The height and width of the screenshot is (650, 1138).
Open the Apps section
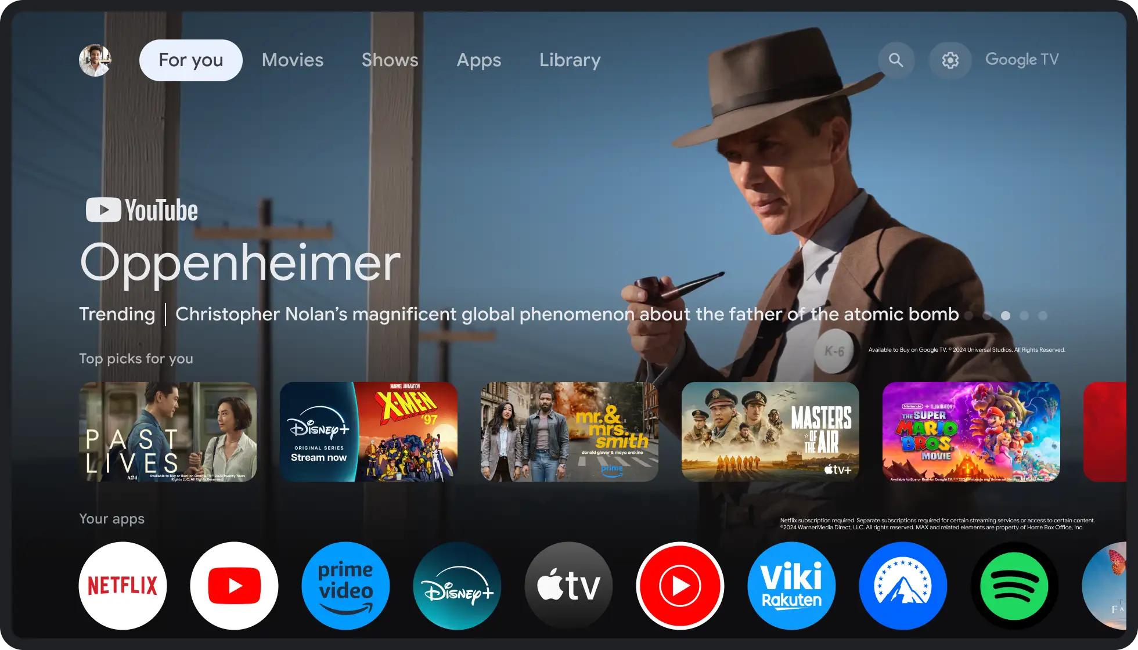pos(478,59)
